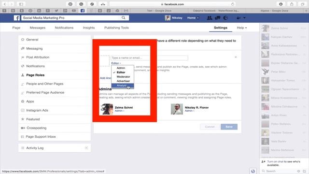Choose Moderator in the role dropdown
This screenshot has width=309, height=174.
123,77
